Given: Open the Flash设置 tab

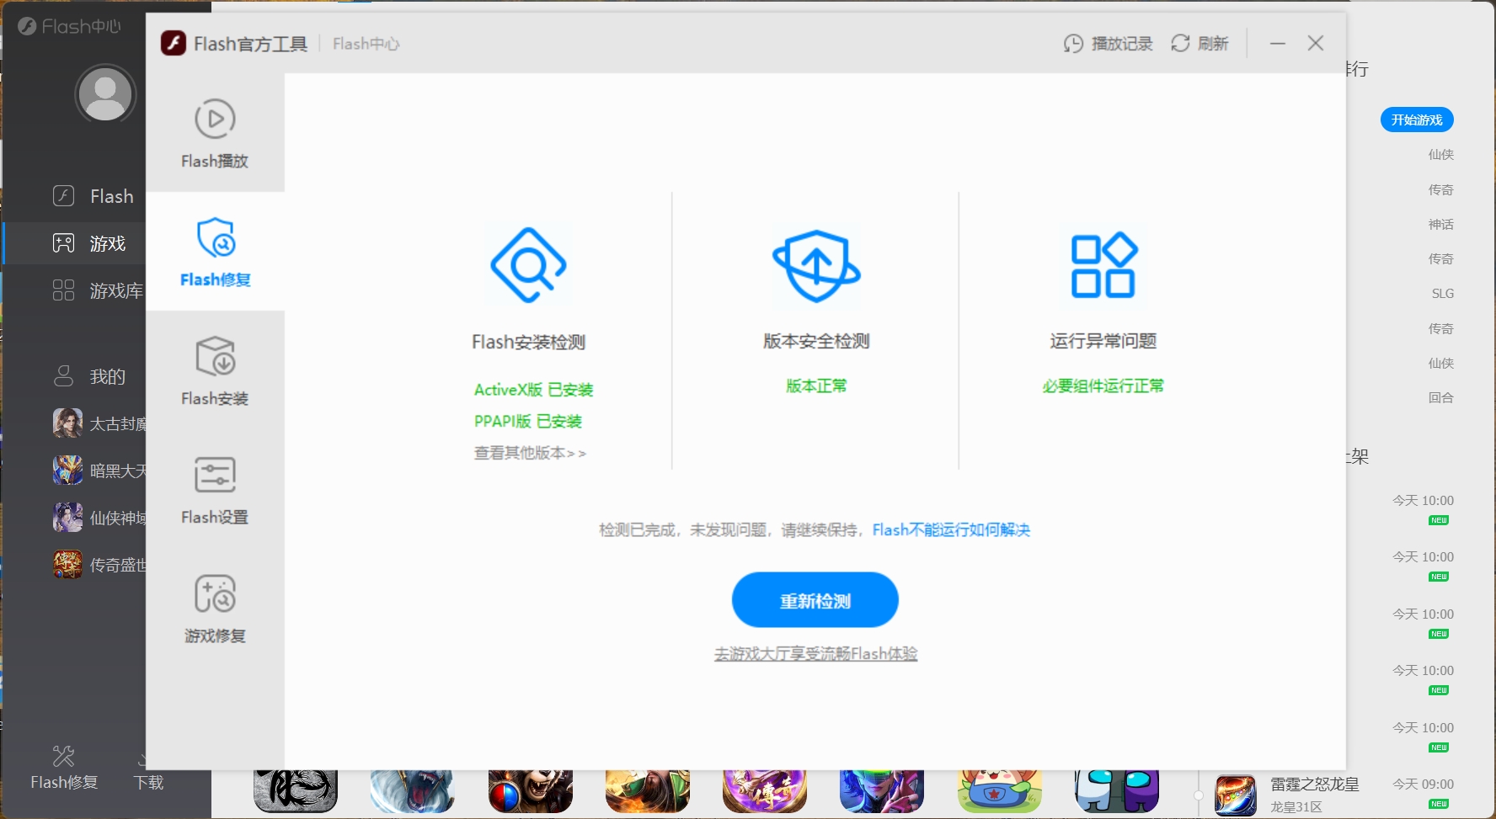Looking at the screenshot, I should tap(215, 489).
